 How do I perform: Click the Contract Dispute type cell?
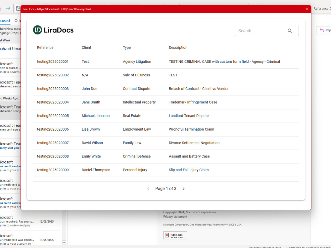[137, 89]
